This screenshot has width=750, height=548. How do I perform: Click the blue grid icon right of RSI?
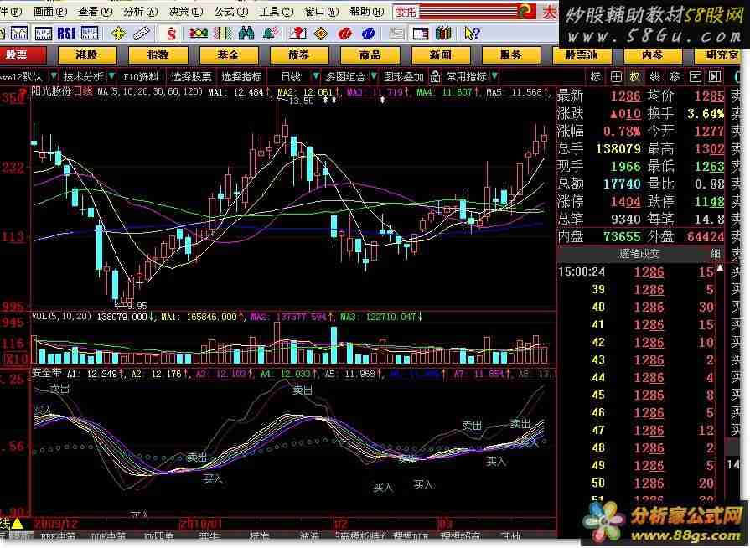pos(90,33)
